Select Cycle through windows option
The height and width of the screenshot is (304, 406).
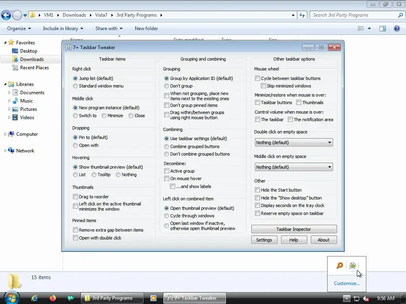(x=167, y=216)
